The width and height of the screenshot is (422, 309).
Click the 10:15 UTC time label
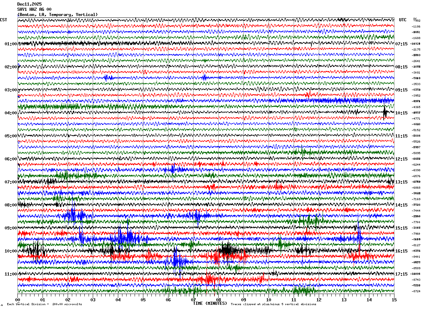(x=401, y=113)
